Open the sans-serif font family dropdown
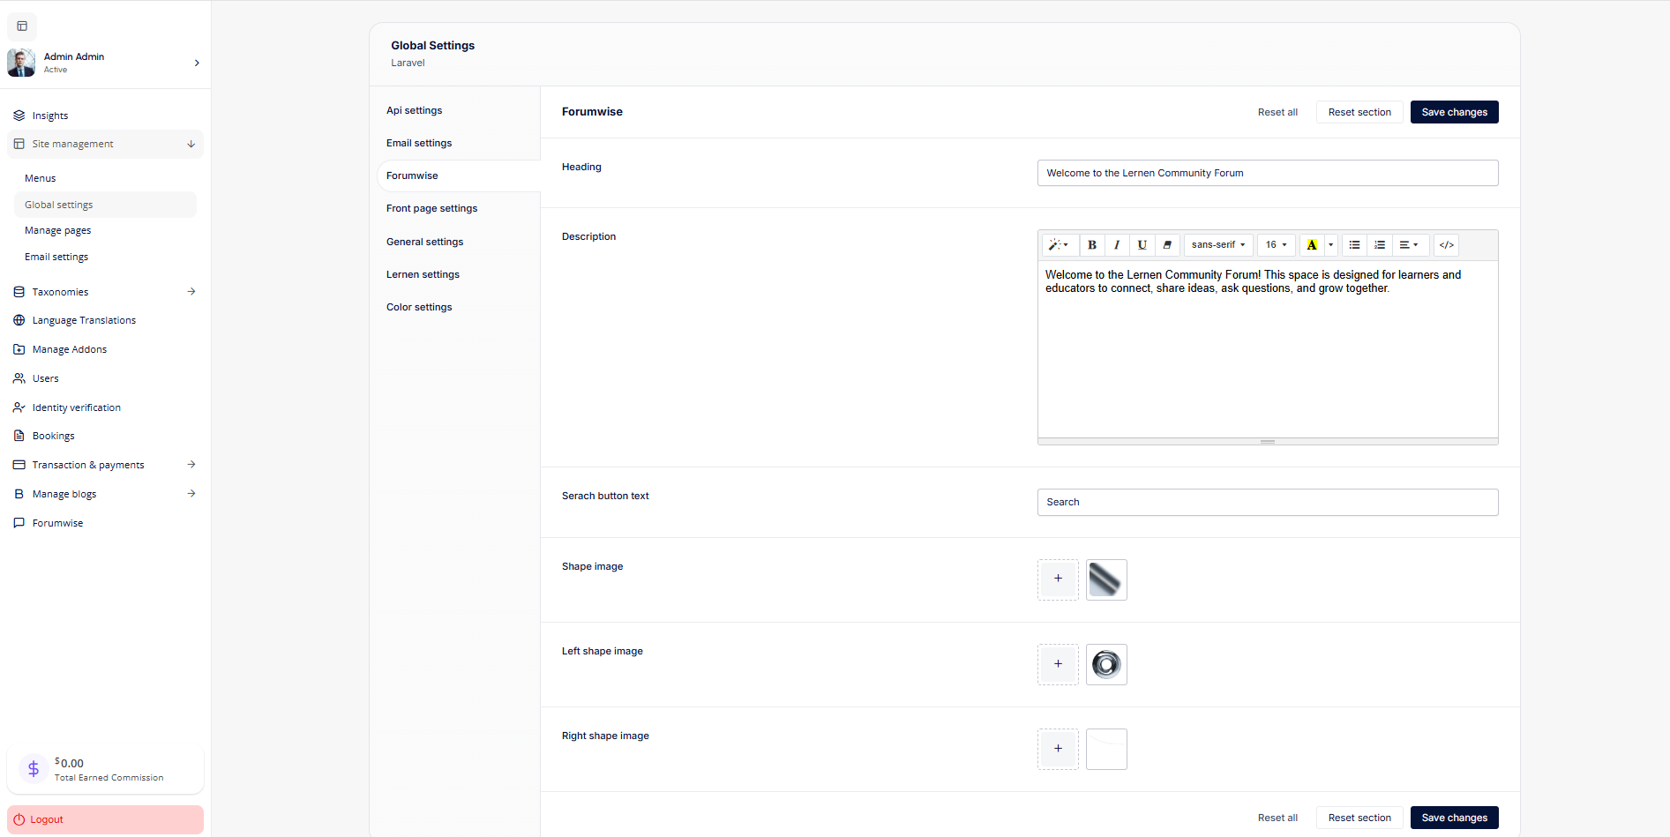 tap(1218, 245)
